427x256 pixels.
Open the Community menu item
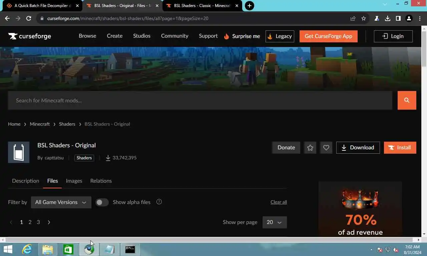coord(175,36)
